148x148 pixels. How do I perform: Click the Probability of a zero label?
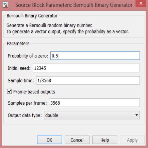[28, 56]
